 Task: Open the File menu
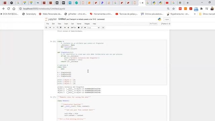pyautogui.click(x=48, y=24)
